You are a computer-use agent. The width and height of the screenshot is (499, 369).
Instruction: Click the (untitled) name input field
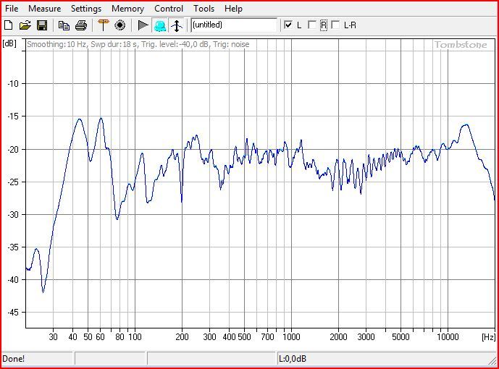pos(233,25)
